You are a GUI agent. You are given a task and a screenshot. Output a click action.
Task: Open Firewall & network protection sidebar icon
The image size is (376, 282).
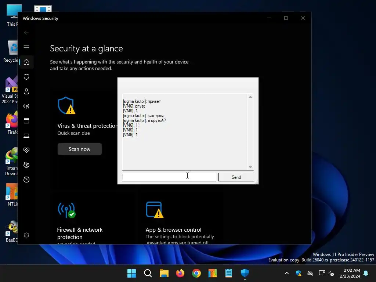click(26, 106)
